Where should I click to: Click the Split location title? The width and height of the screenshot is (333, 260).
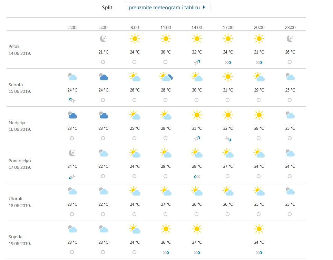point(107,7)
